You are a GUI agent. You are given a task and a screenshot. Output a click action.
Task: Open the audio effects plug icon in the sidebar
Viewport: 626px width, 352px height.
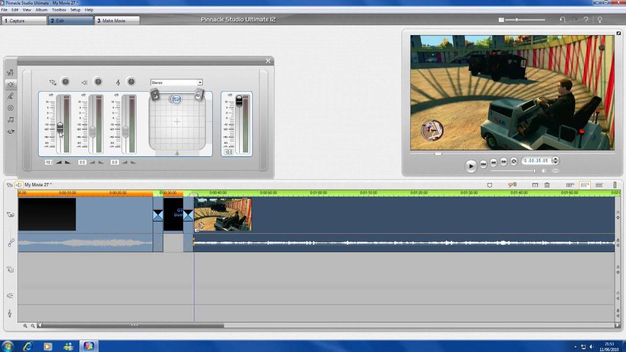(x=10, y=132)
